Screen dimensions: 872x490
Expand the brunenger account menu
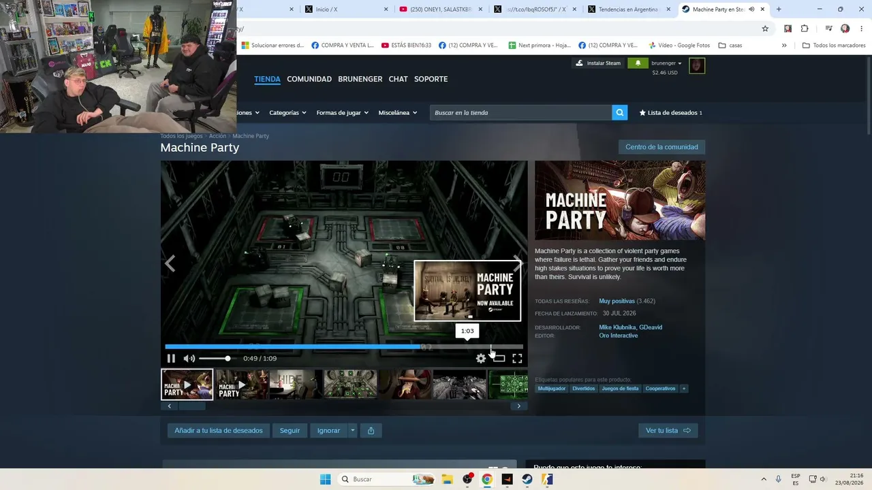pyautogui.click(x=666, y=63)
